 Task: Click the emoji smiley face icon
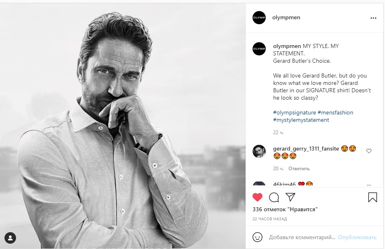coord(257,237)
